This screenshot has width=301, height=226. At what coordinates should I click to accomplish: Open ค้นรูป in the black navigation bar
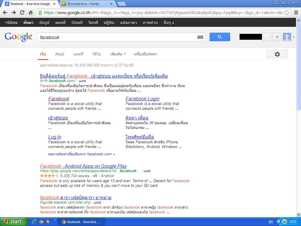[x=44, y=22]
